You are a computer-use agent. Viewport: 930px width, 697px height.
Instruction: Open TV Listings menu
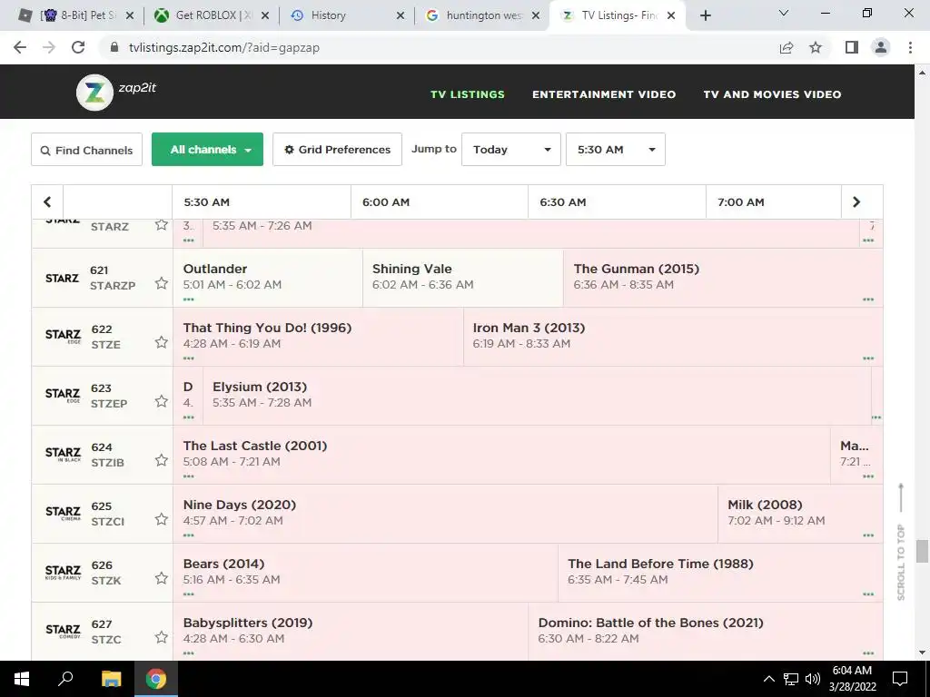pyautogui.click(x=468, y=94)
